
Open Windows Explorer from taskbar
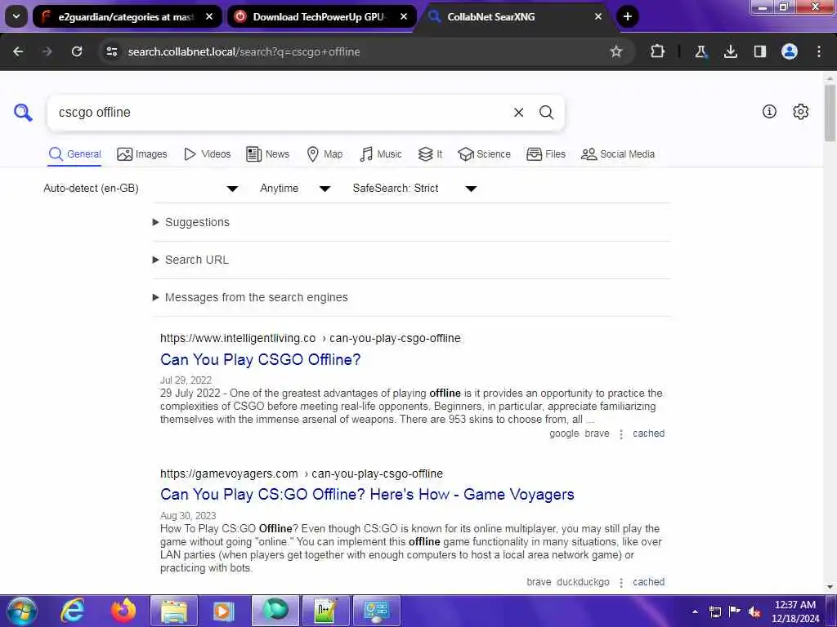click(x=174, y=611)
